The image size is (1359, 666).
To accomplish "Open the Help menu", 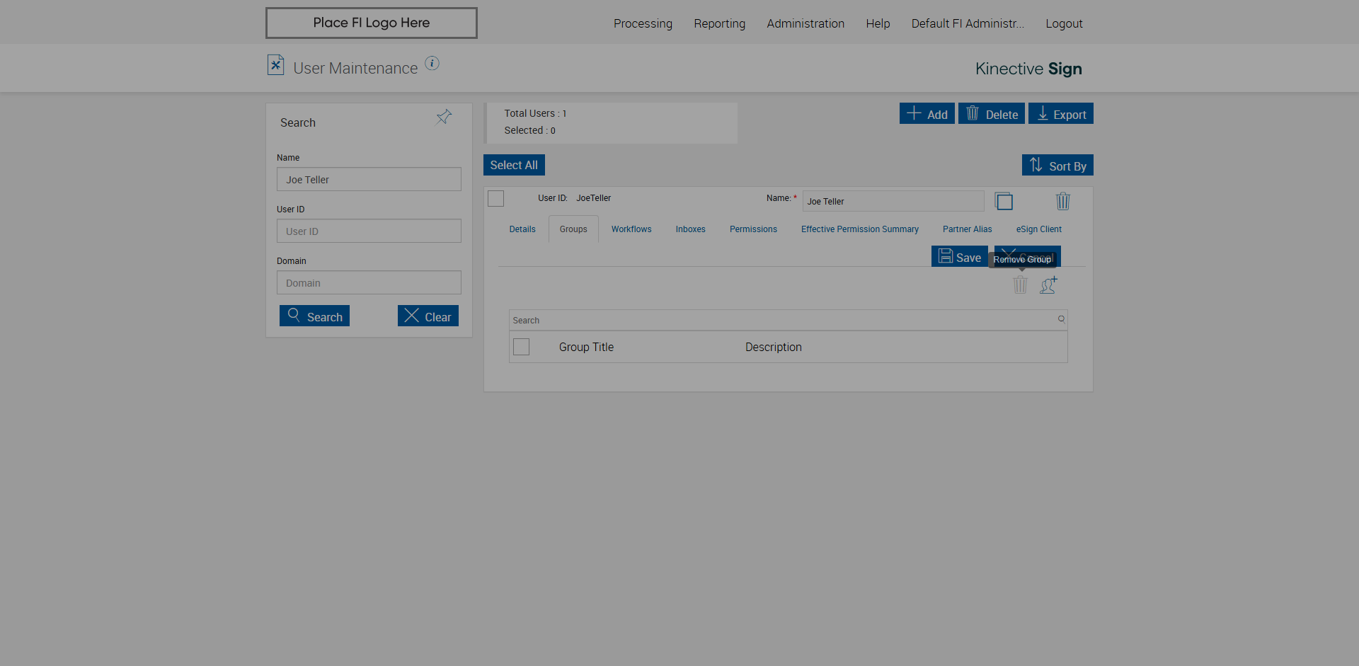I will coord(878,23).
